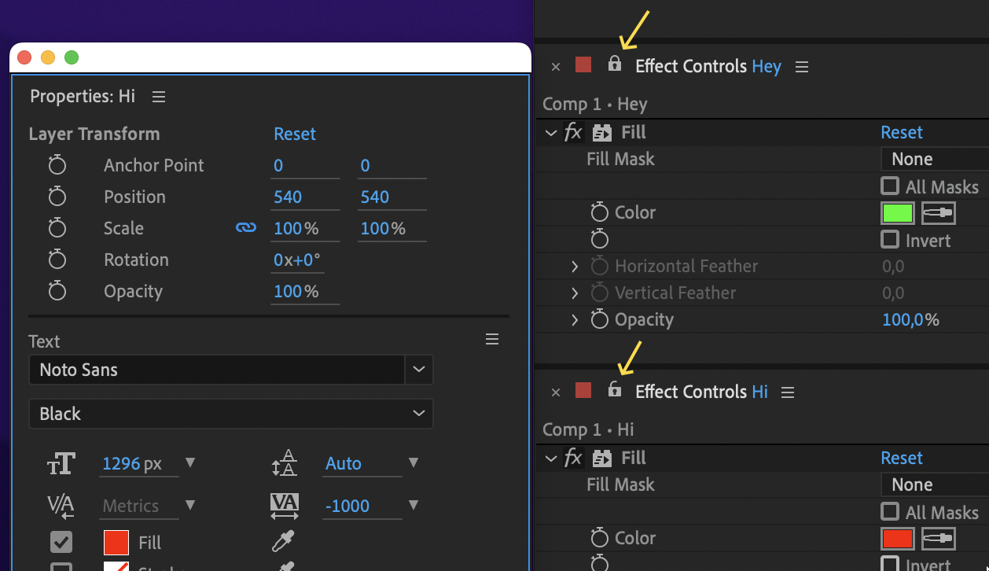
Task: Enable the Invert checkbox in Effect Controls Hey
Action: [889, 240]
